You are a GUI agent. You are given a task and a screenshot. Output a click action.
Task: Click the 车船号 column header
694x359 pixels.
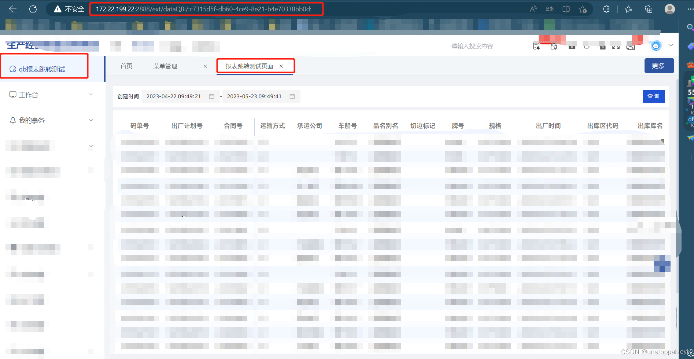pos(348,126)
